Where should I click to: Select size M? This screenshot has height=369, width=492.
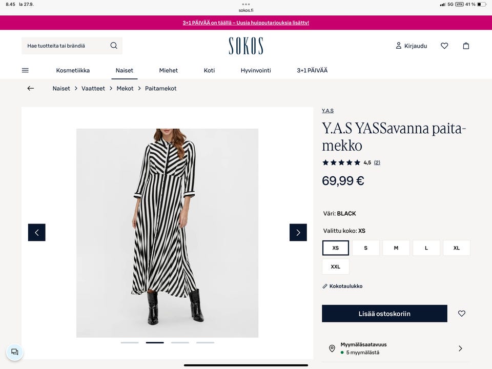point(396,248)
